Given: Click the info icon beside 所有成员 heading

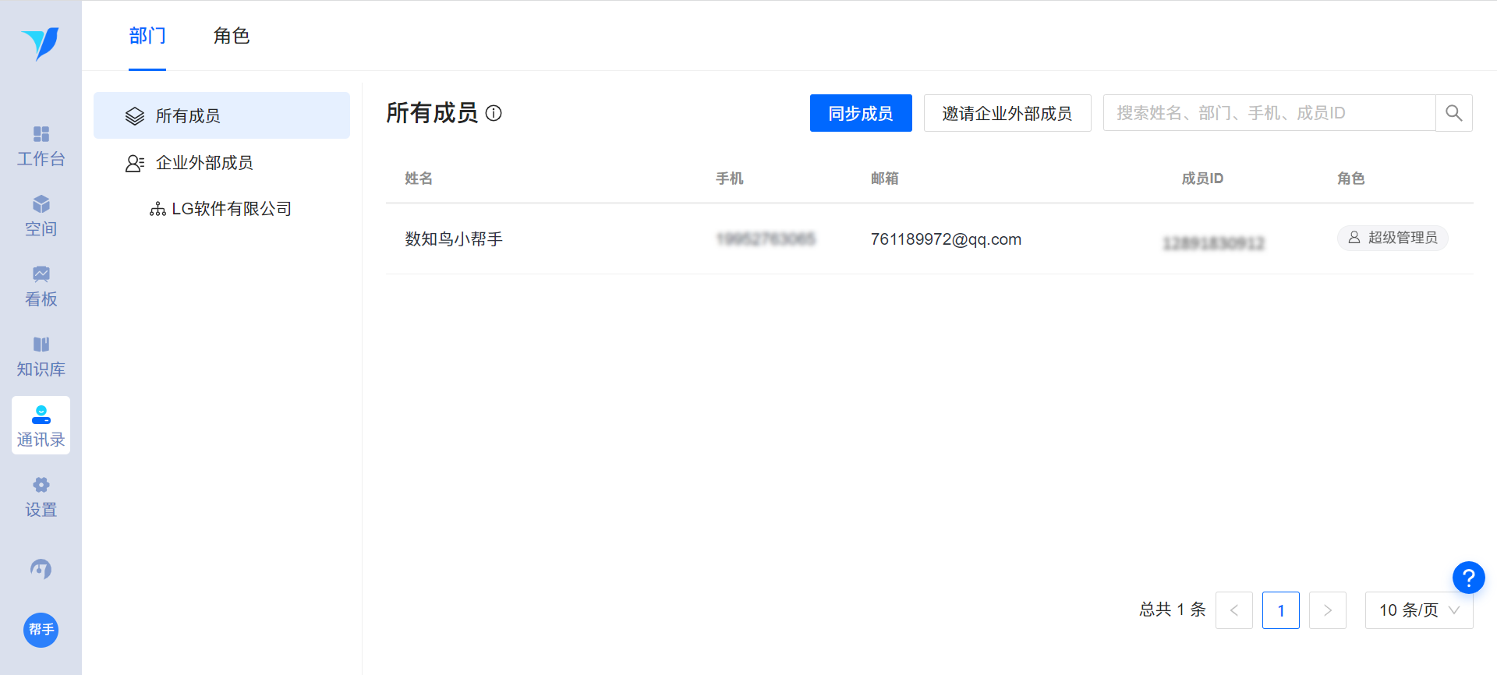Looking at the screenshot, I should click(494, 113).
